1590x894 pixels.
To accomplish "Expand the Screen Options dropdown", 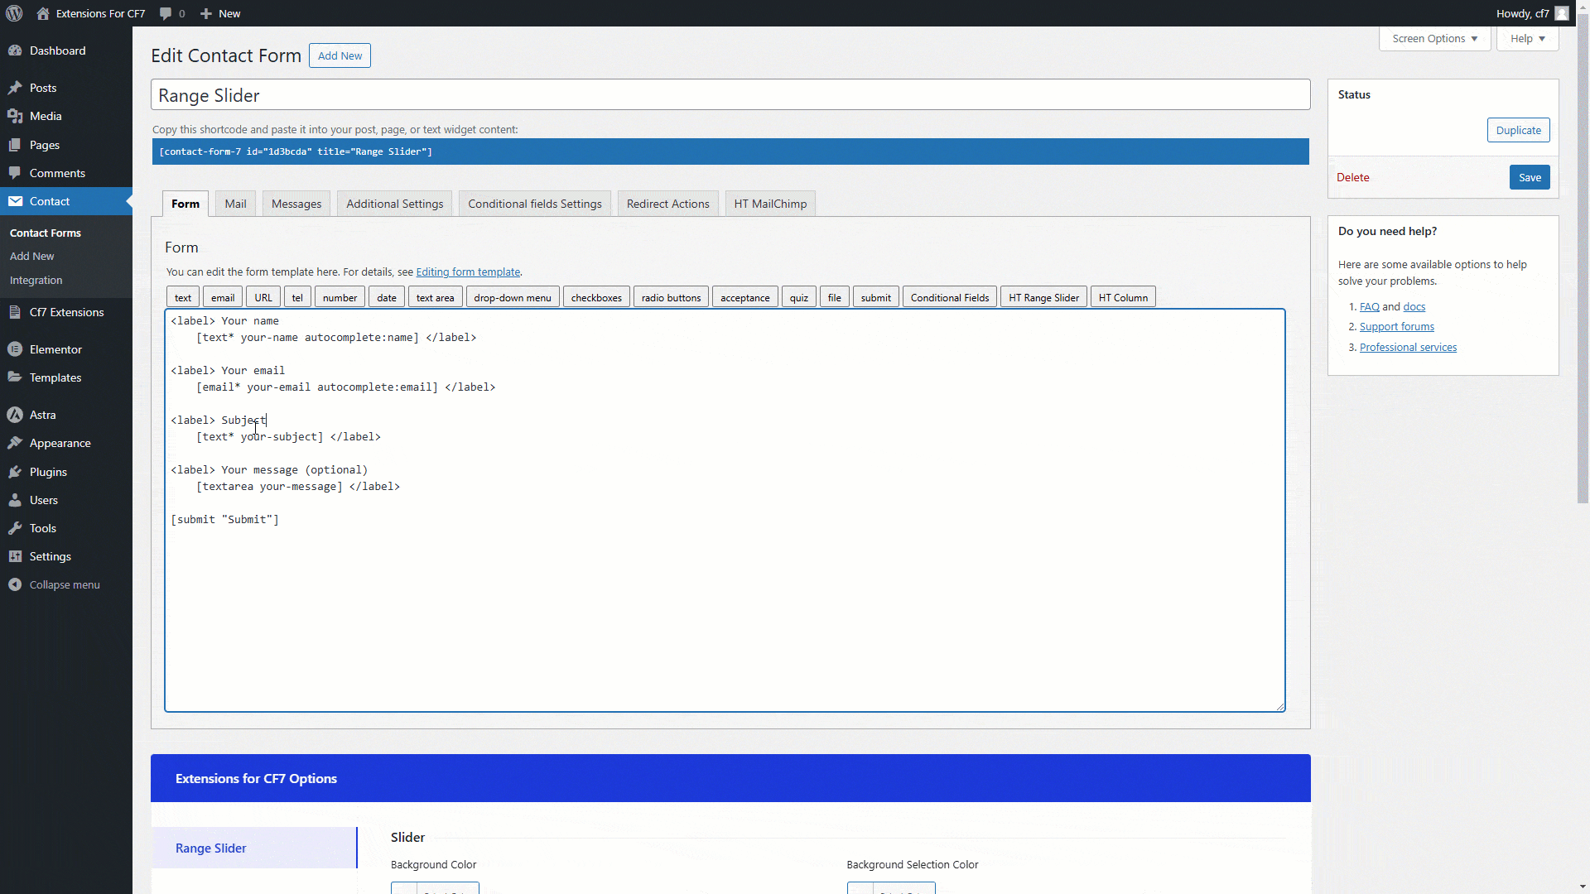I will tap(1434, 39).
